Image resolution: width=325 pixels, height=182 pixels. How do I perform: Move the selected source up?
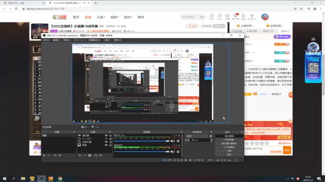(x=95, y=155)
